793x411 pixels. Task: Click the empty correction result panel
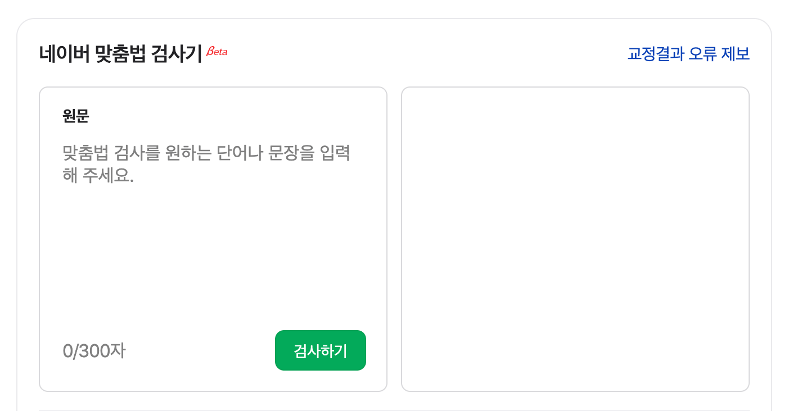(x=574, y=238)
